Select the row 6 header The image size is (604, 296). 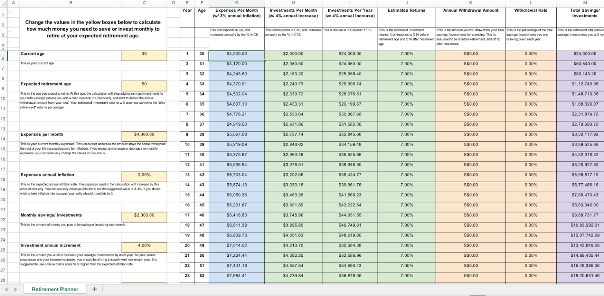coord(3,58)
